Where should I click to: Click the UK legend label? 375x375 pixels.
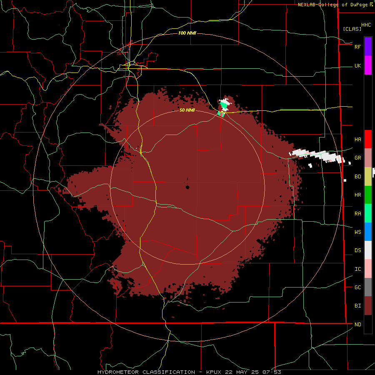pyautogui.click(x=357, y=65)
